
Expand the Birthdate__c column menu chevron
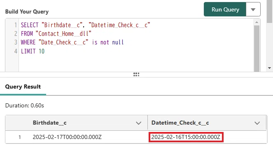(x=138, y=123)
